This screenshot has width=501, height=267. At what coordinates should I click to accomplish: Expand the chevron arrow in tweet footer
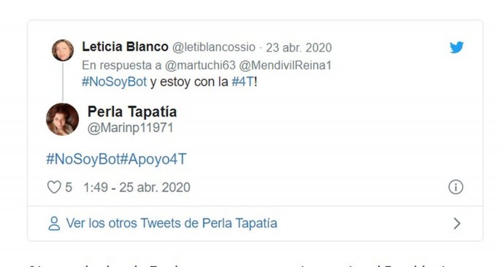pyautogui.click(x=457, y=223)
